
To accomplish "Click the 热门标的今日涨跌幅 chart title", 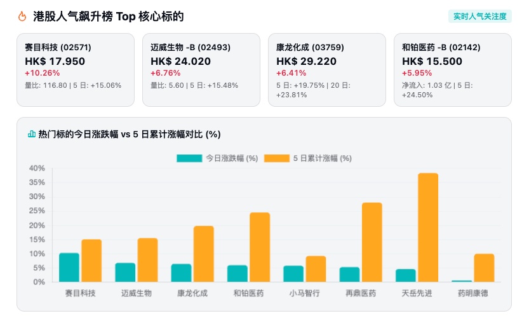I will point(130,134).
